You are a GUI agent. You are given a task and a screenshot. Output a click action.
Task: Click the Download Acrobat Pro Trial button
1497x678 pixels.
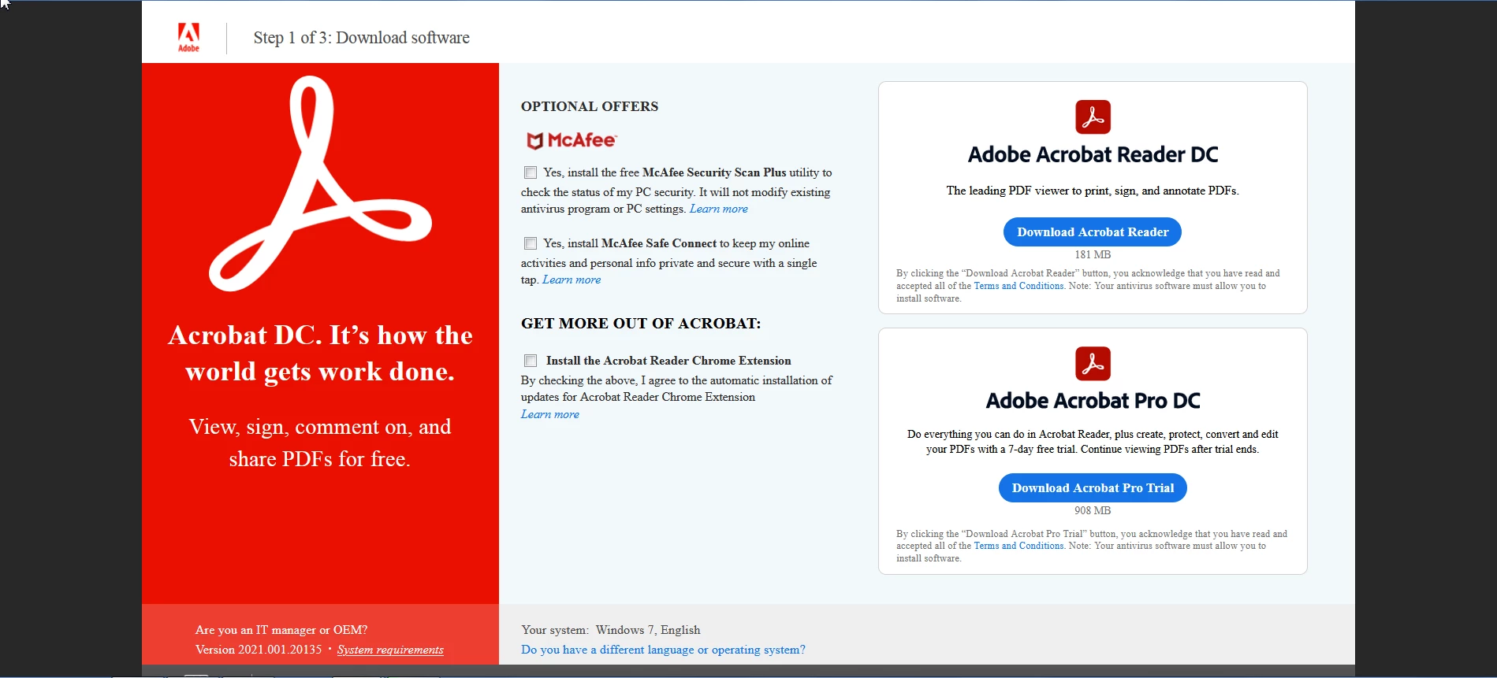coord(1093,487)
